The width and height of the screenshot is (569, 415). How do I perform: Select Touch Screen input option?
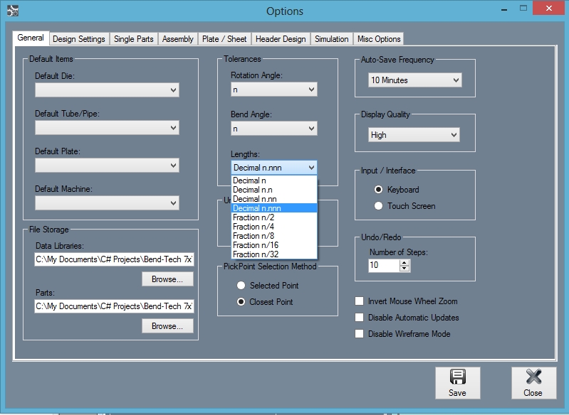379,206
